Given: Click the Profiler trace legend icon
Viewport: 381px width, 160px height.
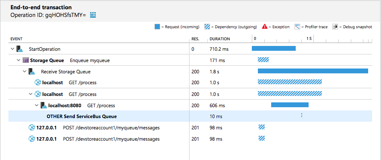Looking at the screenshot, I should (x=297, y=27).
